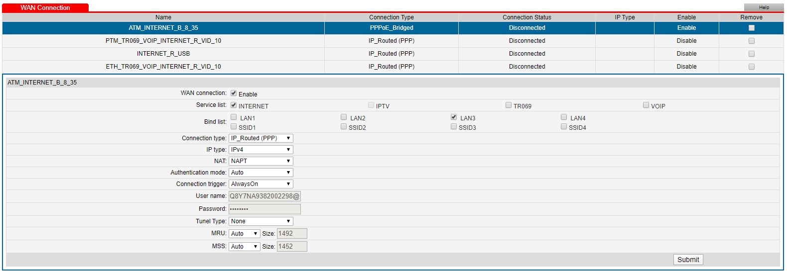Viewport: 787px width, 275px height.
Task: Tick Remove checkbox for ETH_TR069_VOIP_INTERNET_R_VID_10
Action: tap(752, 67)
